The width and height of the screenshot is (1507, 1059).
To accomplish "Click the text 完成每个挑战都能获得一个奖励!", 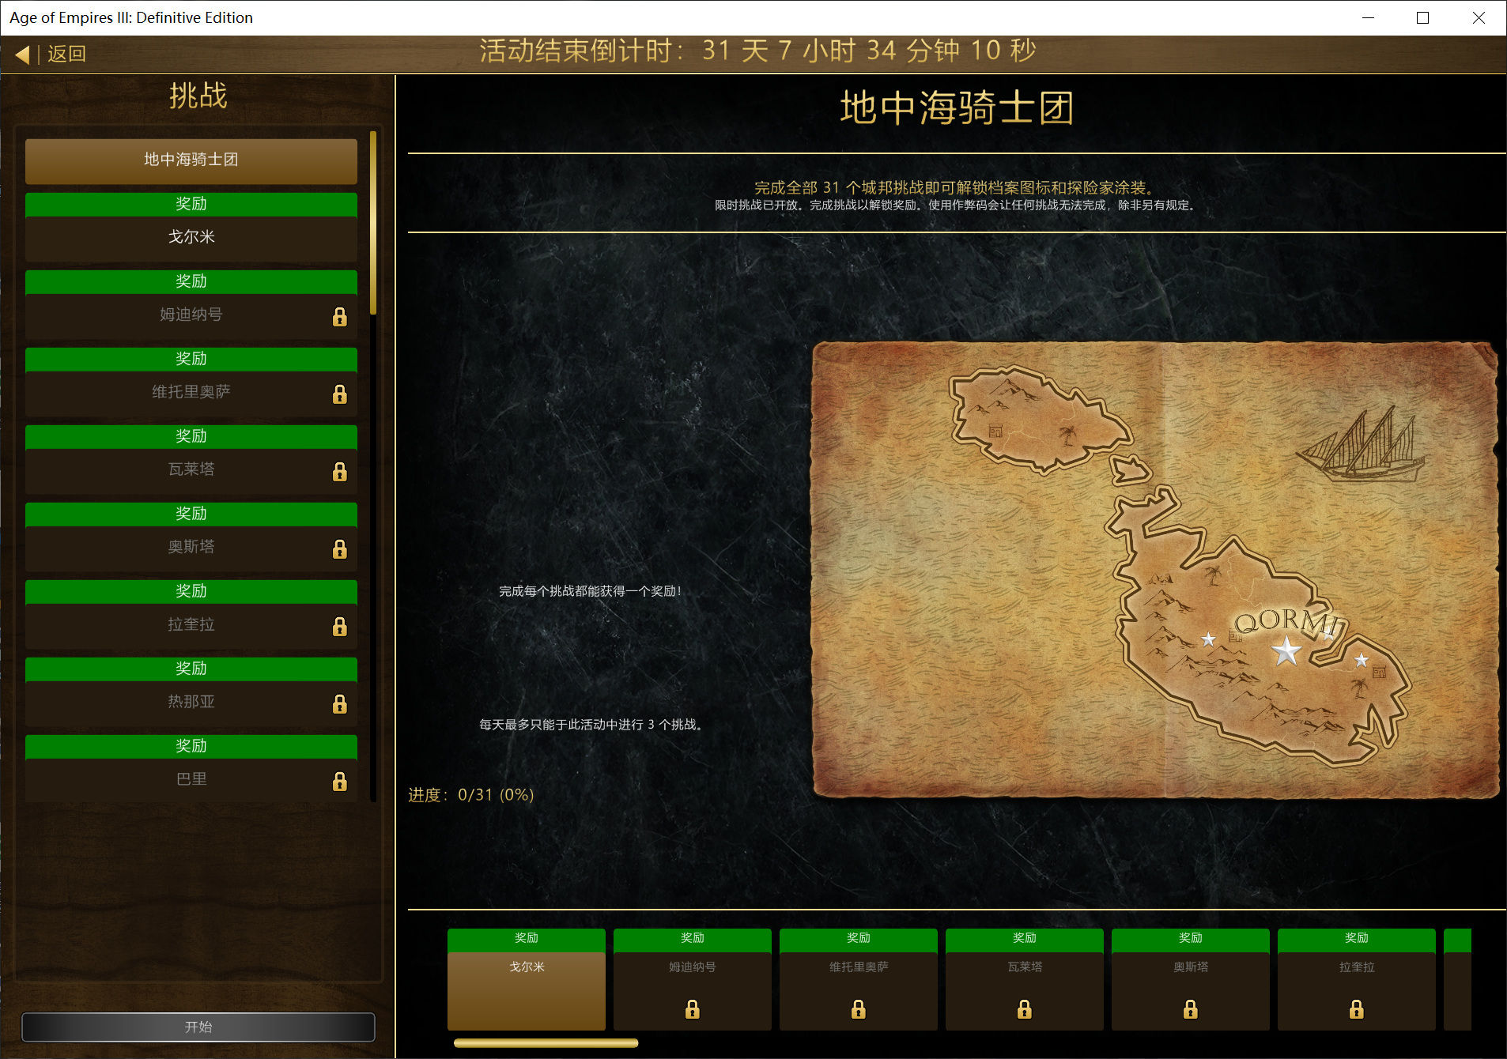I will [590, 591].
